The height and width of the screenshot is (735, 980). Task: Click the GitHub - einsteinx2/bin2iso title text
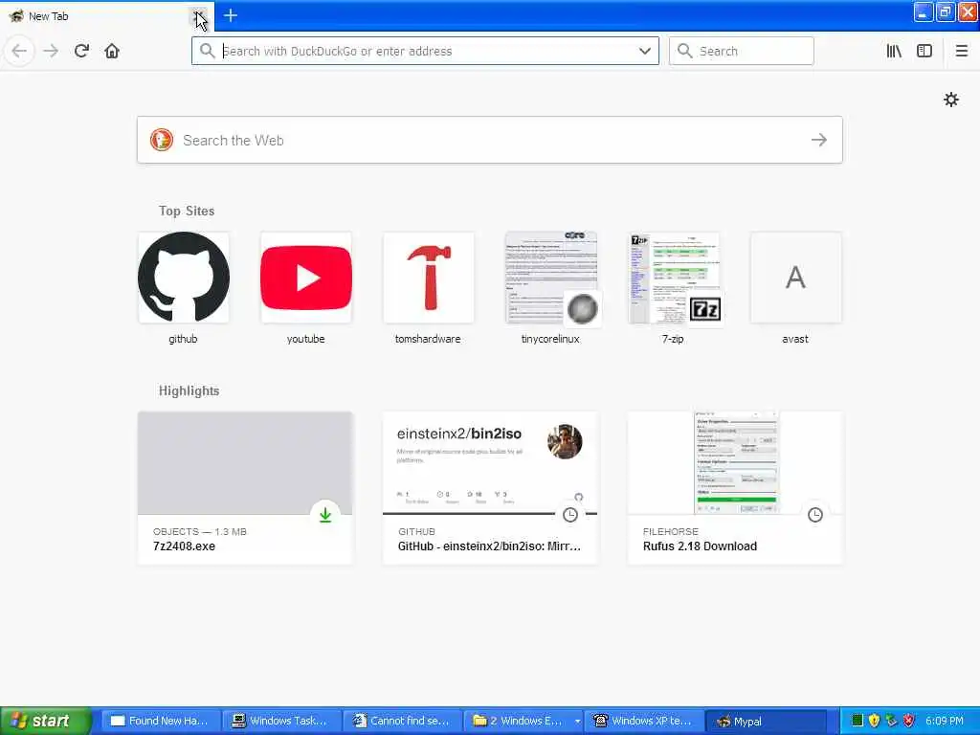tap(489, 546)
